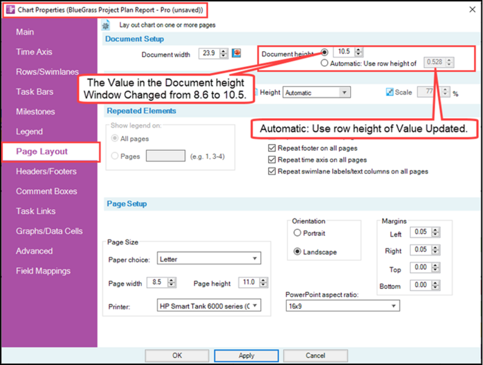The height and width of the screenshot is (365, 483).
Task: Click the Cancel button
Action: click(316, 355)
